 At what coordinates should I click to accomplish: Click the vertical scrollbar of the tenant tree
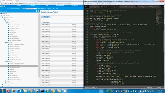tap(39, 45)
